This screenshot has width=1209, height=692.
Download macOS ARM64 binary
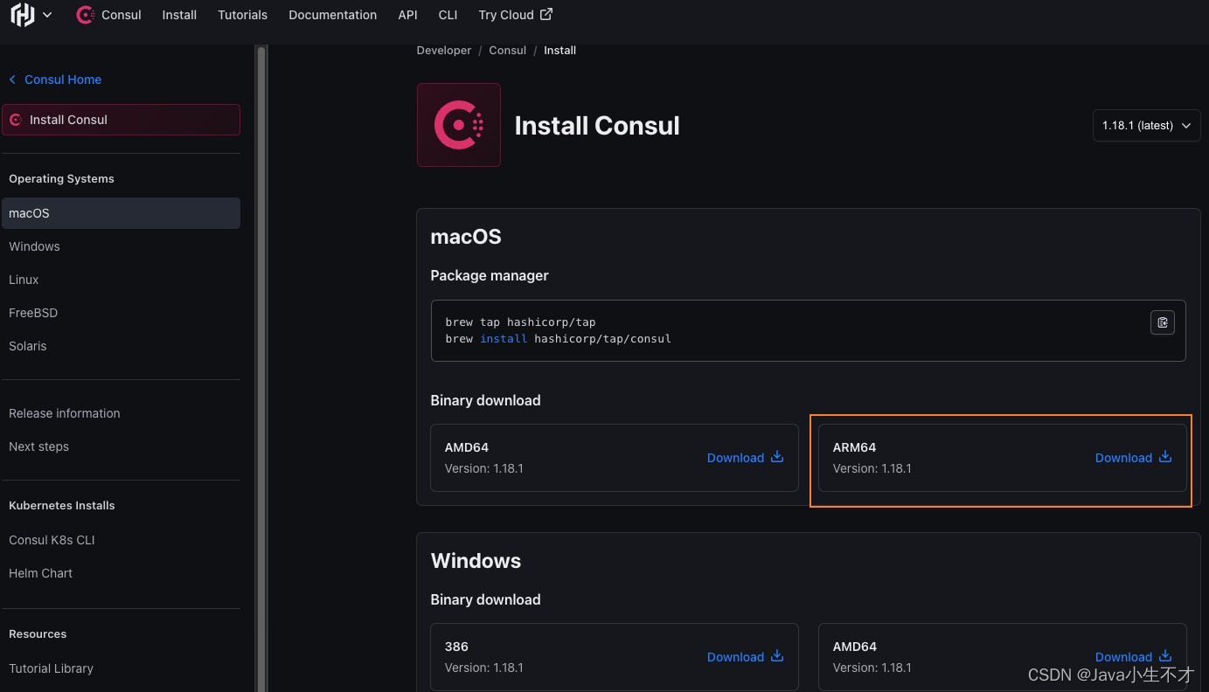(x=1133, y=458)
